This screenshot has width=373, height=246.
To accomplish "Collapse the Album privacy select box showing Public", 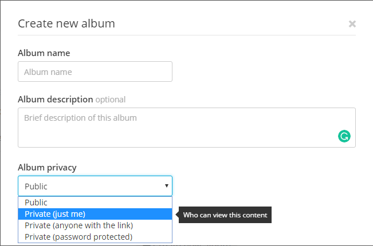I will click(95, 186).
